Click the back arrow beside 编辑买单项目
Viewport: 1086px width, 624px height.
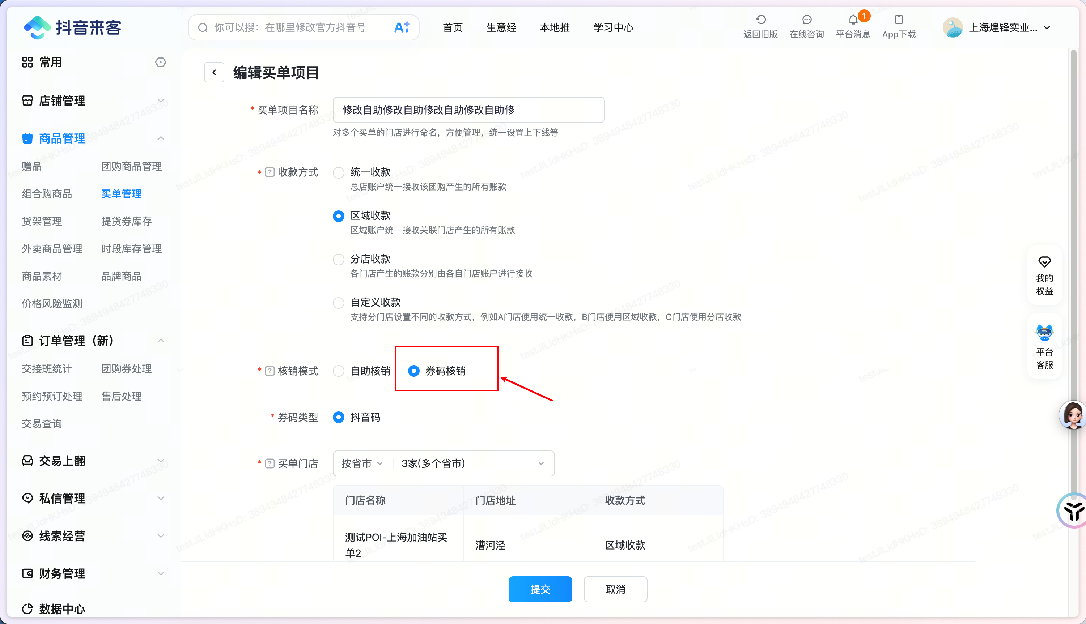(x=214, y=72)
